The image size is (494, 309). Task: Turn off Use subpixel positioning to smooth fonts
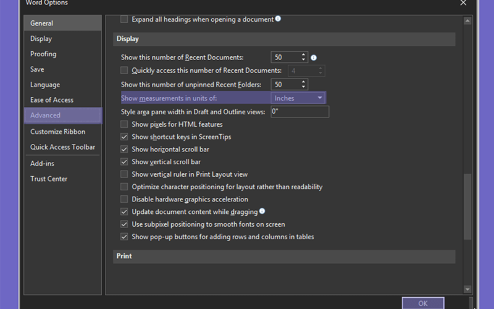point(124,224)
